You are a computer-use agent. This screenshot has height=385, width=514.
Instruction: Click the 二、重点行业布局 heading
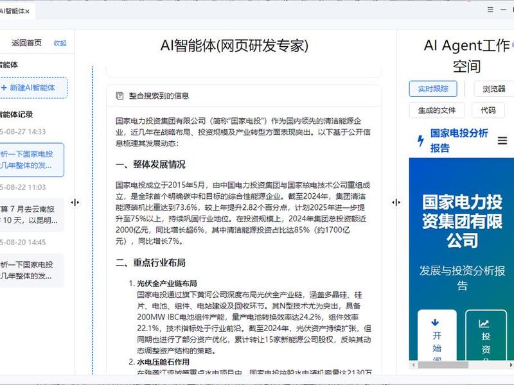tap(150, 262)
